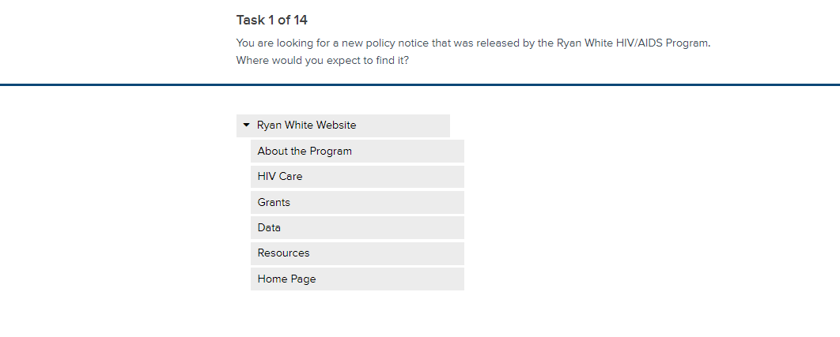Click the small black triangle in the tree
The width and height of the screenshot is (840, 337).
(246, 125)
